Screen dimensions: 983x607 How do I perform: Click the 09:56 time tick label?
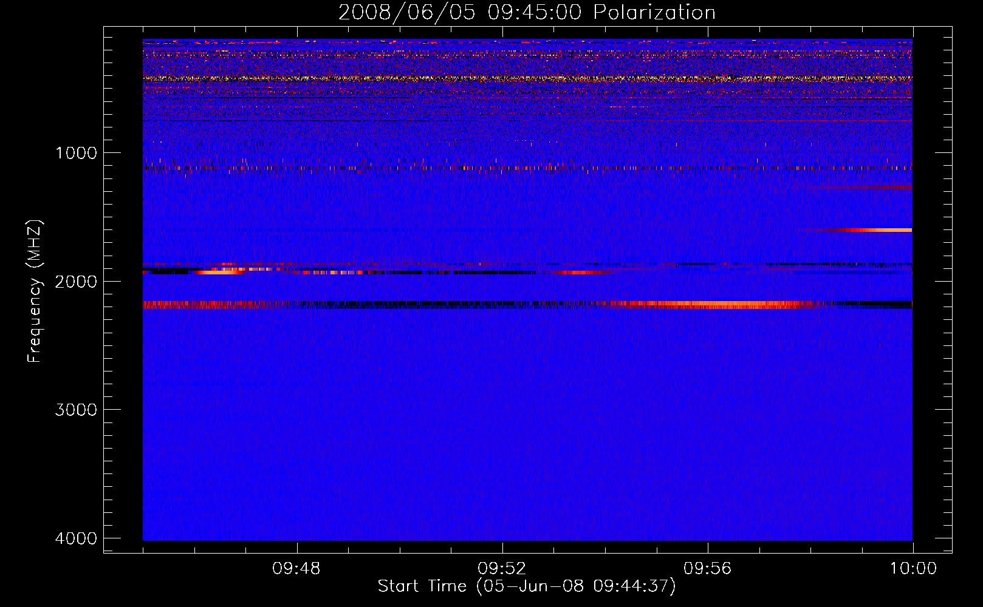(707, 569)
